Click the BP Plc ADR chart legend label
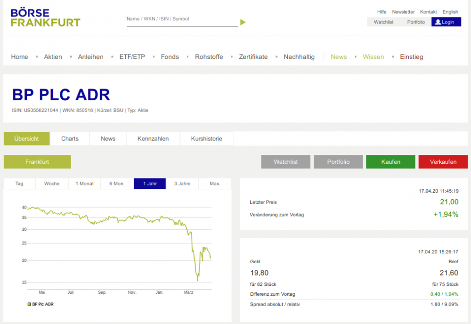471x324 pixels. click(43, 304)
